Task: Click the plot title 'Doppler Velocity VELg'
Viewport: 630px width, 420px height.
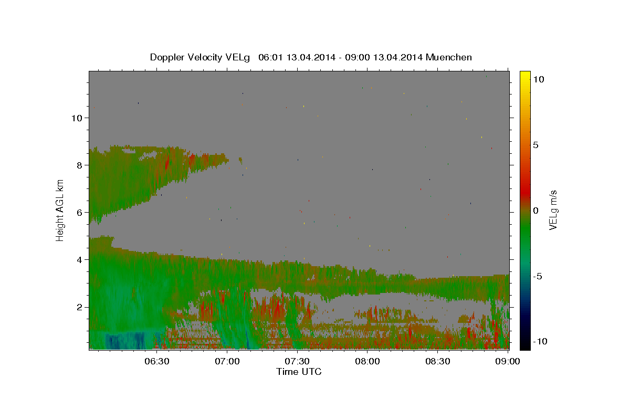Action: [x=199, y=57]
